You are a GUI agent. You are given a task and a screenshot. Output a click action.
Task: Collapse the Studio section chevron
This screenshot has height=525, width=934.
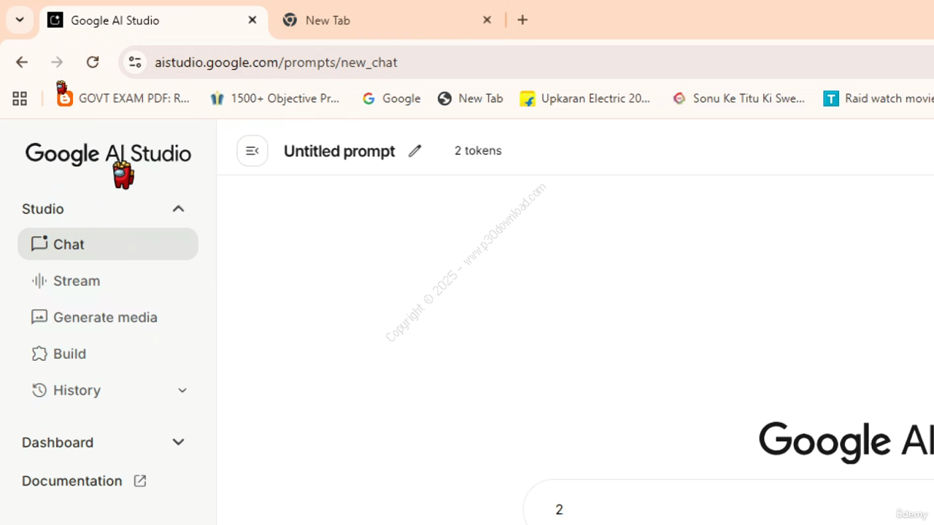click(178, 209)
